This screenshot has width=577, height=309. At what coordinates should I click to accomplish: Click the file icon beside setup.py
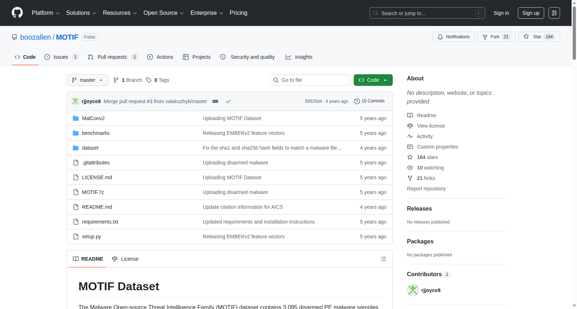click(x=76, y=237)
